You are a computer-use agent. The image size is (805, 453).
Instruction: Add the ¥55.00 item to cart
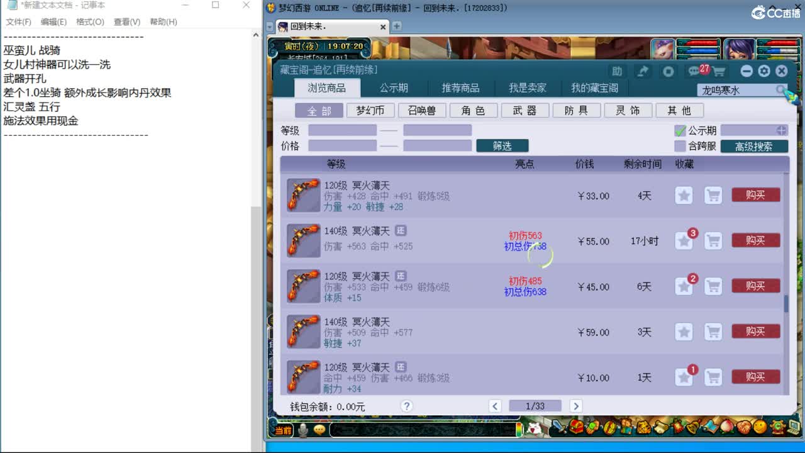point(713,241)
